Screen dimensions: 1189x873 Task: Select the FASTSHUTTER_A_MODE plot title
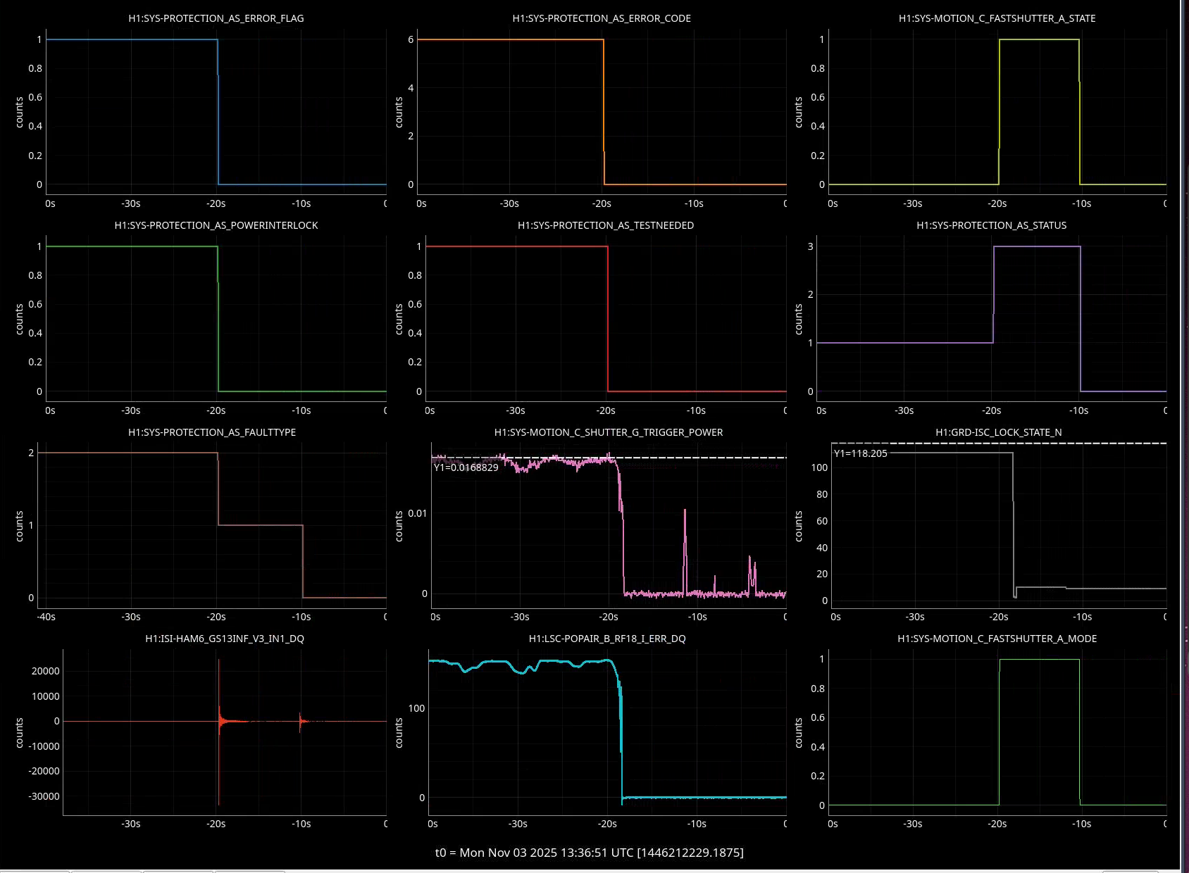click(x=997, y=639)
